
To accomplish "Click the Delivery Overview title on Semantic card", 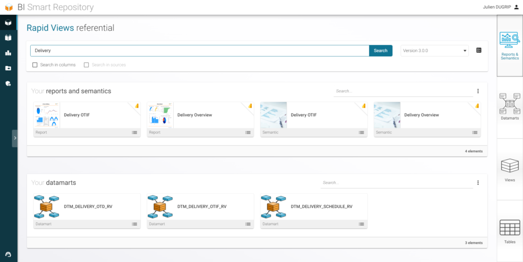I will tap(421, 115).
